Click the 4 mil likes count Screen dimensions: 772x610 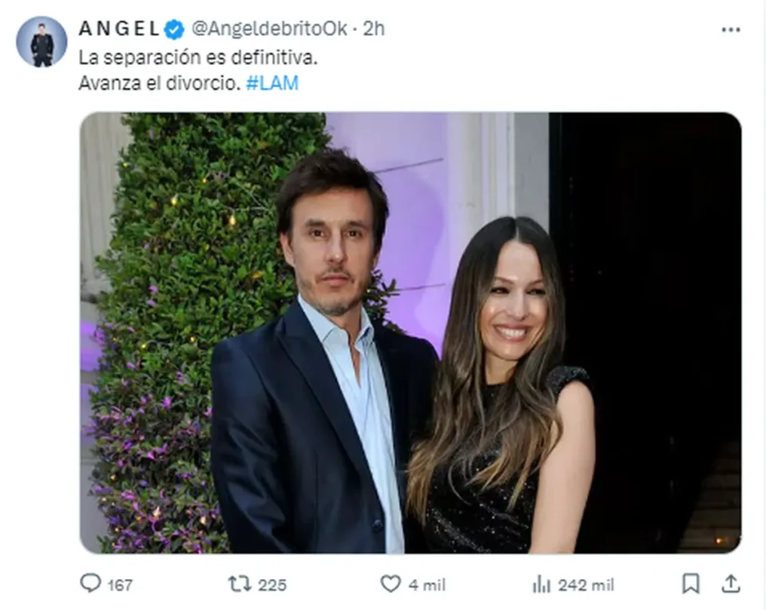pyautogui.click(x=427, y=585)
